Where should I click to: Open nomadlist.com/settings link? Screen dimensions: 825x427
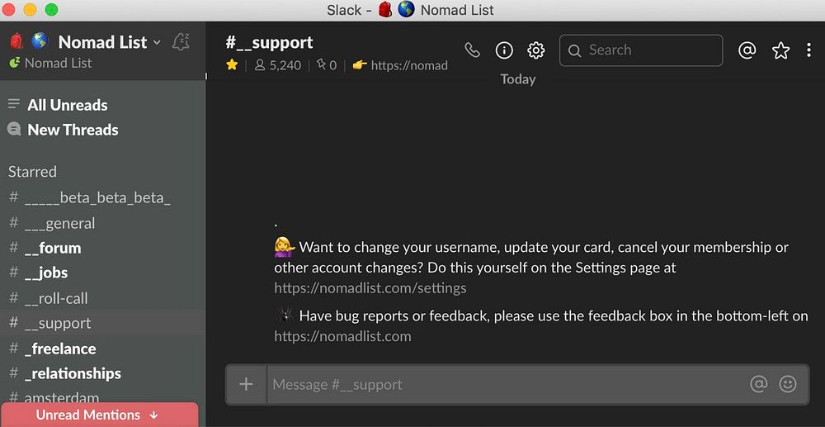click(x=370, y=288)
